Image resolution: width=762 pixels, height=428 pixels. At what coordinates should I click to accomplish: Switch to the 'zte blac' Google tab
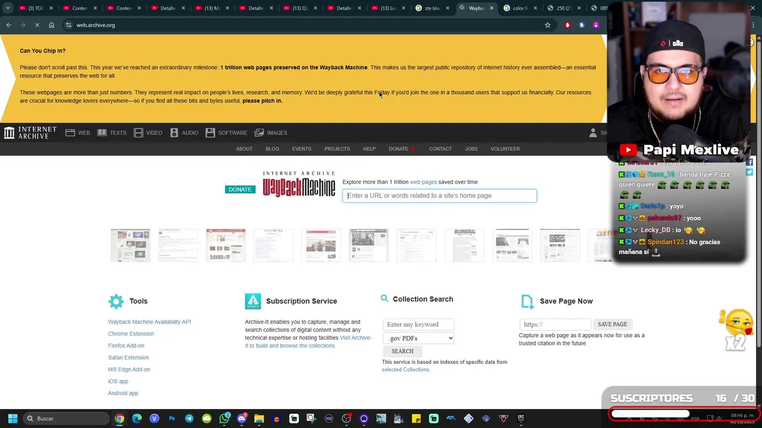click(x=432, y=8)
